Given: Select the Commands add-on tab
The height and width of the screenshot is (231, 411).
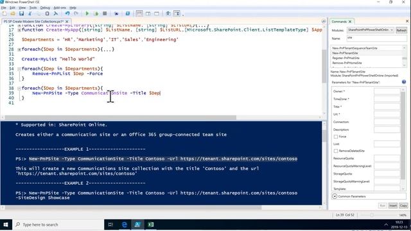Looking at the screenshot, I should [339, 21].
